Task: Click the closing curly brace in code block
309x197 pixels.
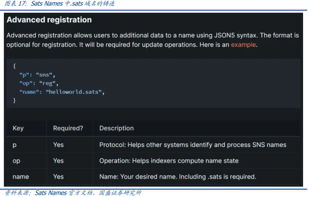Action: pyautogui.click(x=15, y=101)
